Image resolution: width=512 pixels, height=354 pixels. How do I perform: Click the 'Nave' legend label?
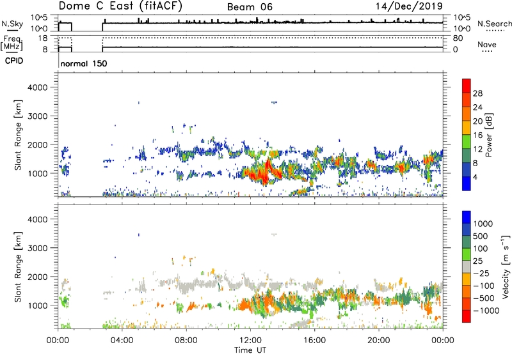coord(487,45)
